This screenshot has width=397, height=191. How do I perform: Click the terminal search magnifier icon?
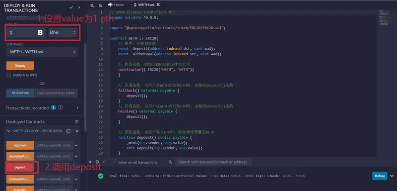pyautogui.click(x=170, y=162)
